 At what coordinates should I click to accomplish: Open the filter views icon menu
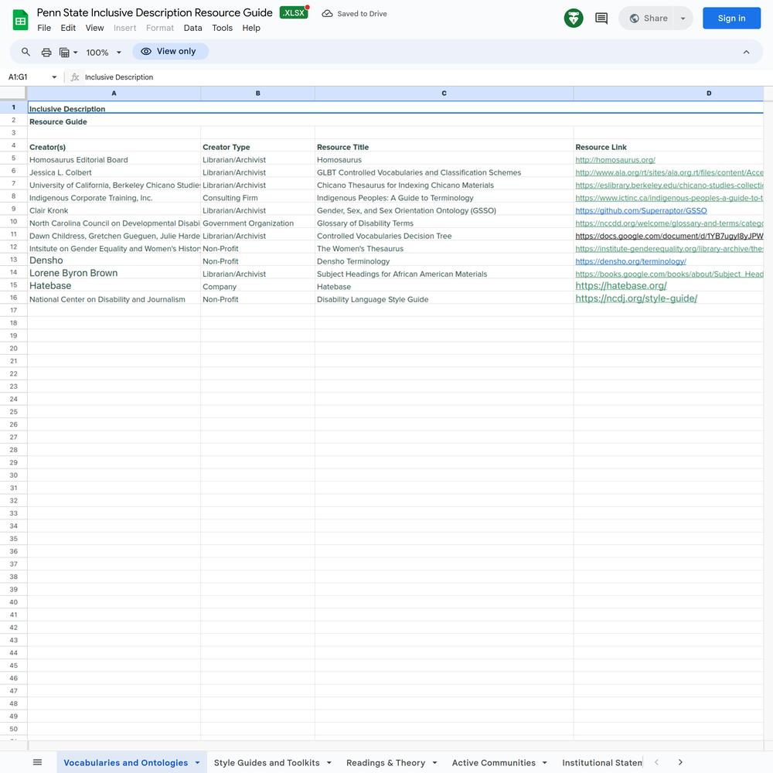click(x=68, y=53)
